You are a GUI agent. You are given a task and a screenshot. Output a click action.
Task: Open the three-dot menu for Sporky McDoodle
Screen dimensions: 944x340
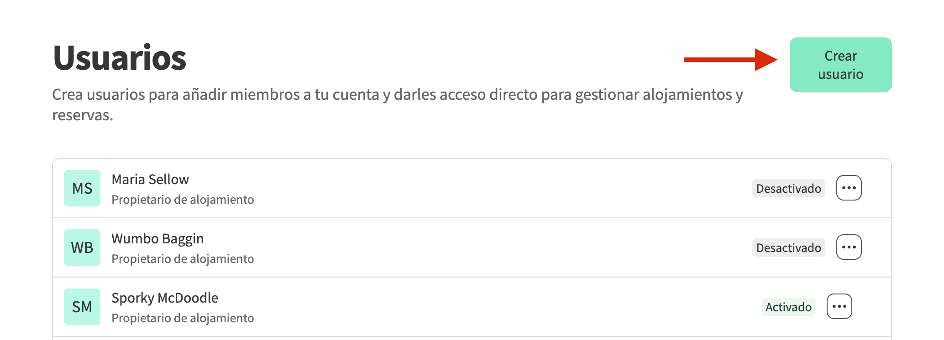[839, 306]
